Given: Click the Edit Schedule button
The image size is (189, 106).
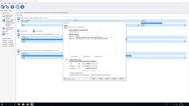Looking at the screenshot, I should point(86,56).
